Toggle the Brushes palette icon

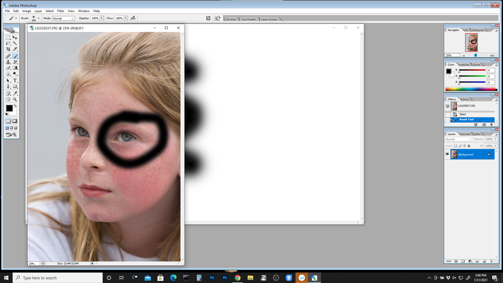click(x=208, y=18)
